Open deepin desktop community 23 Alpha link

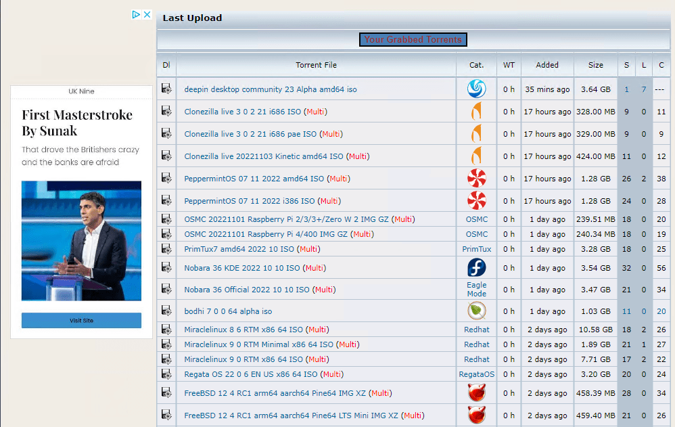click(271, 89)
